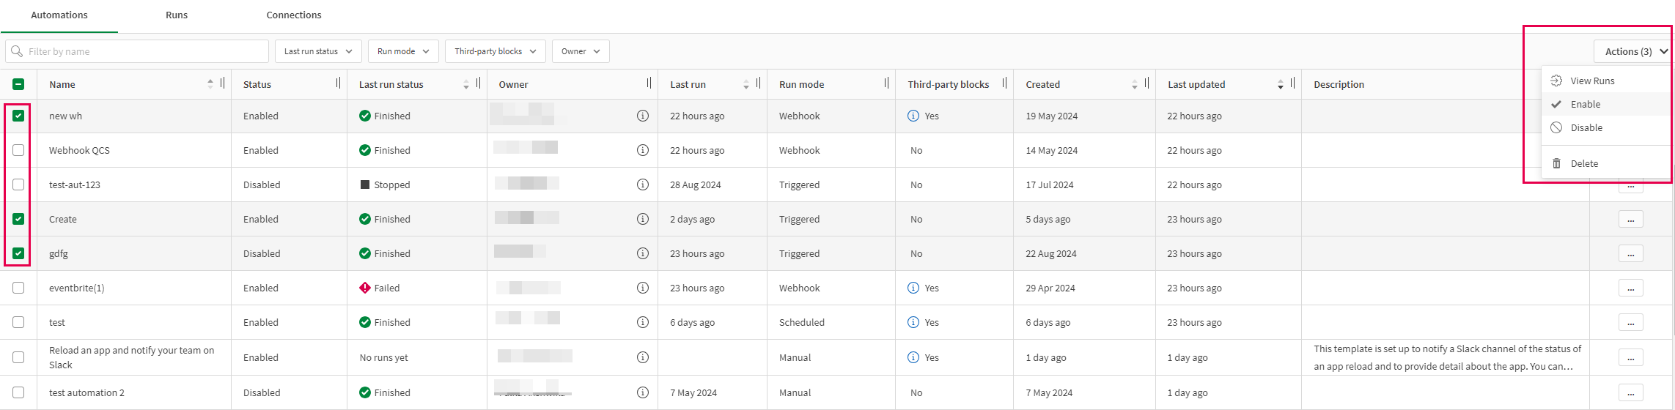
Task: Grab the Status column resize handle
Action: 338,83
